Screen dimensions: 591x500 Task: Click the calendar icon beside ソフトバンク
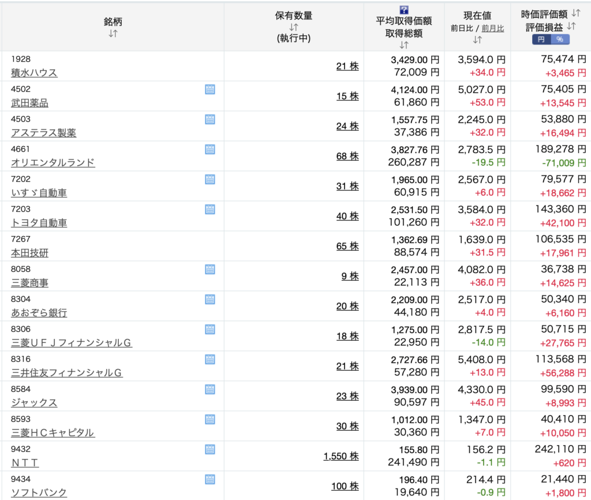tap(210, 480)
